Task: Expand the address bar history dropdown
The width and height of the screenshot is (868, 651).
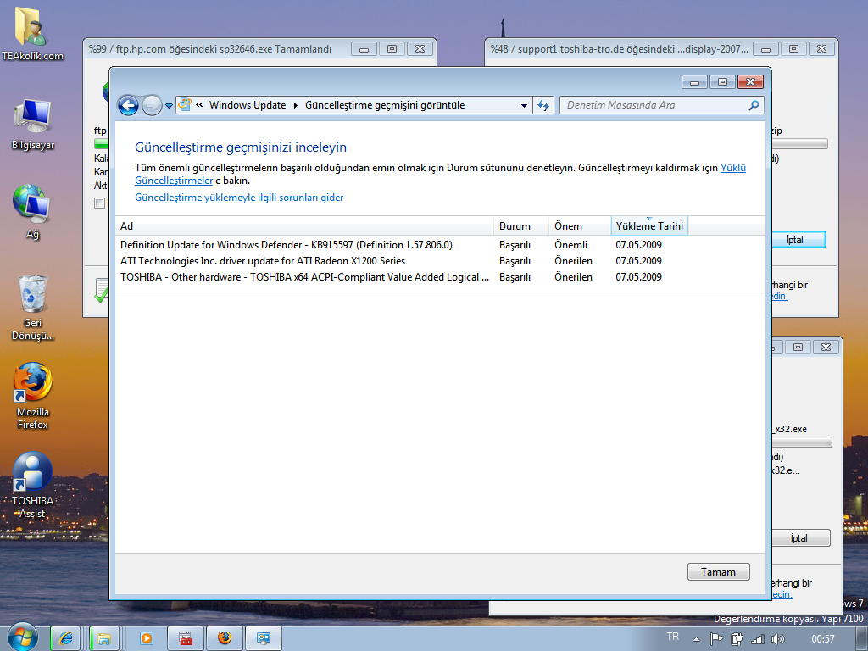Action: [x=524, y=105]
